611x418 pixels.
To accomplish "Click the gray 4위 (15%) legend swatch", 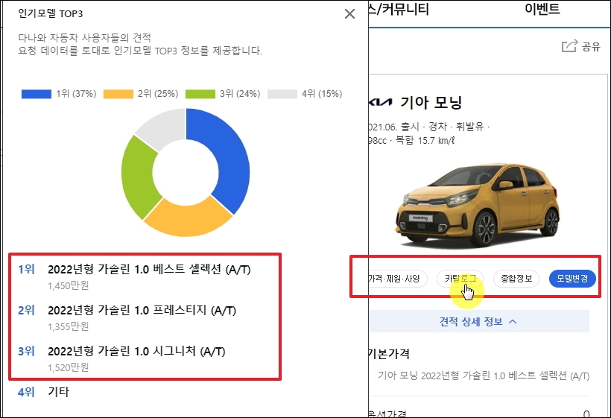I will 282,94.
